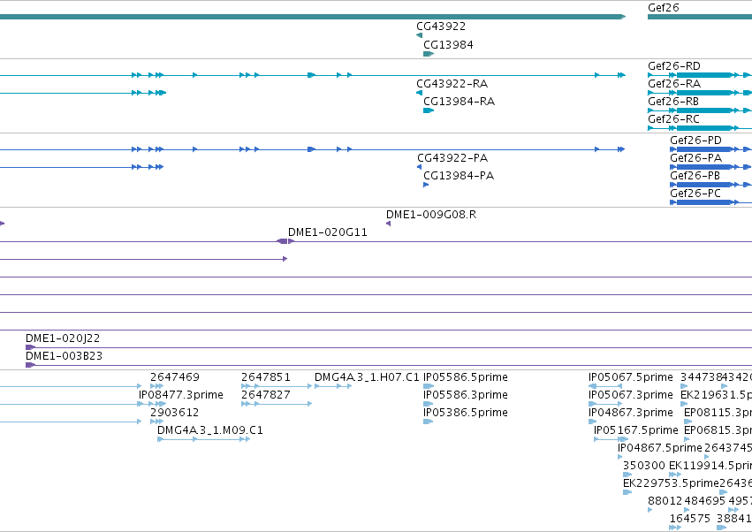Image resolution: width=752 pixels, height=532 pixels.
Task: Click the glyph under 164575
Action: coord(675,528)
